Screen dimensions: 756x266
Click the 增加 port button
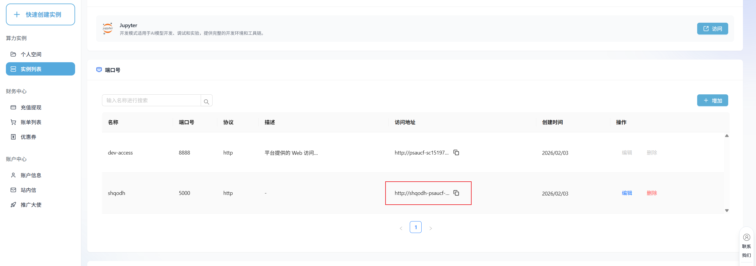pos(713,100)
